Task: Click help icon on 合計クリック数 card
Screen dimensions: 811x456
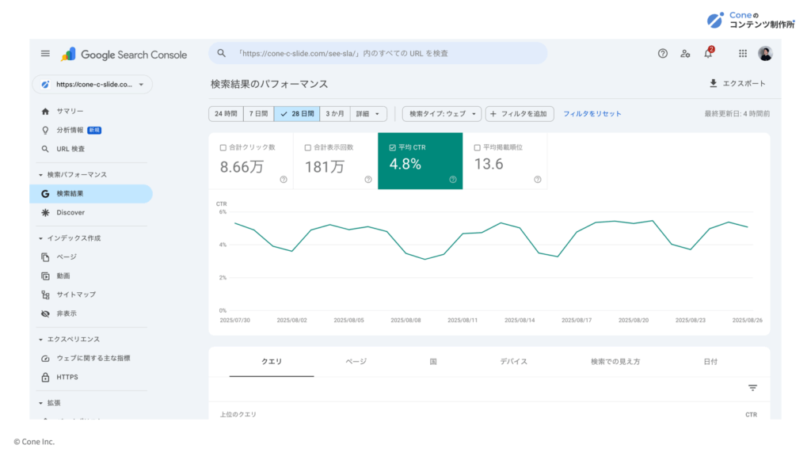Action: click(284, 180)
